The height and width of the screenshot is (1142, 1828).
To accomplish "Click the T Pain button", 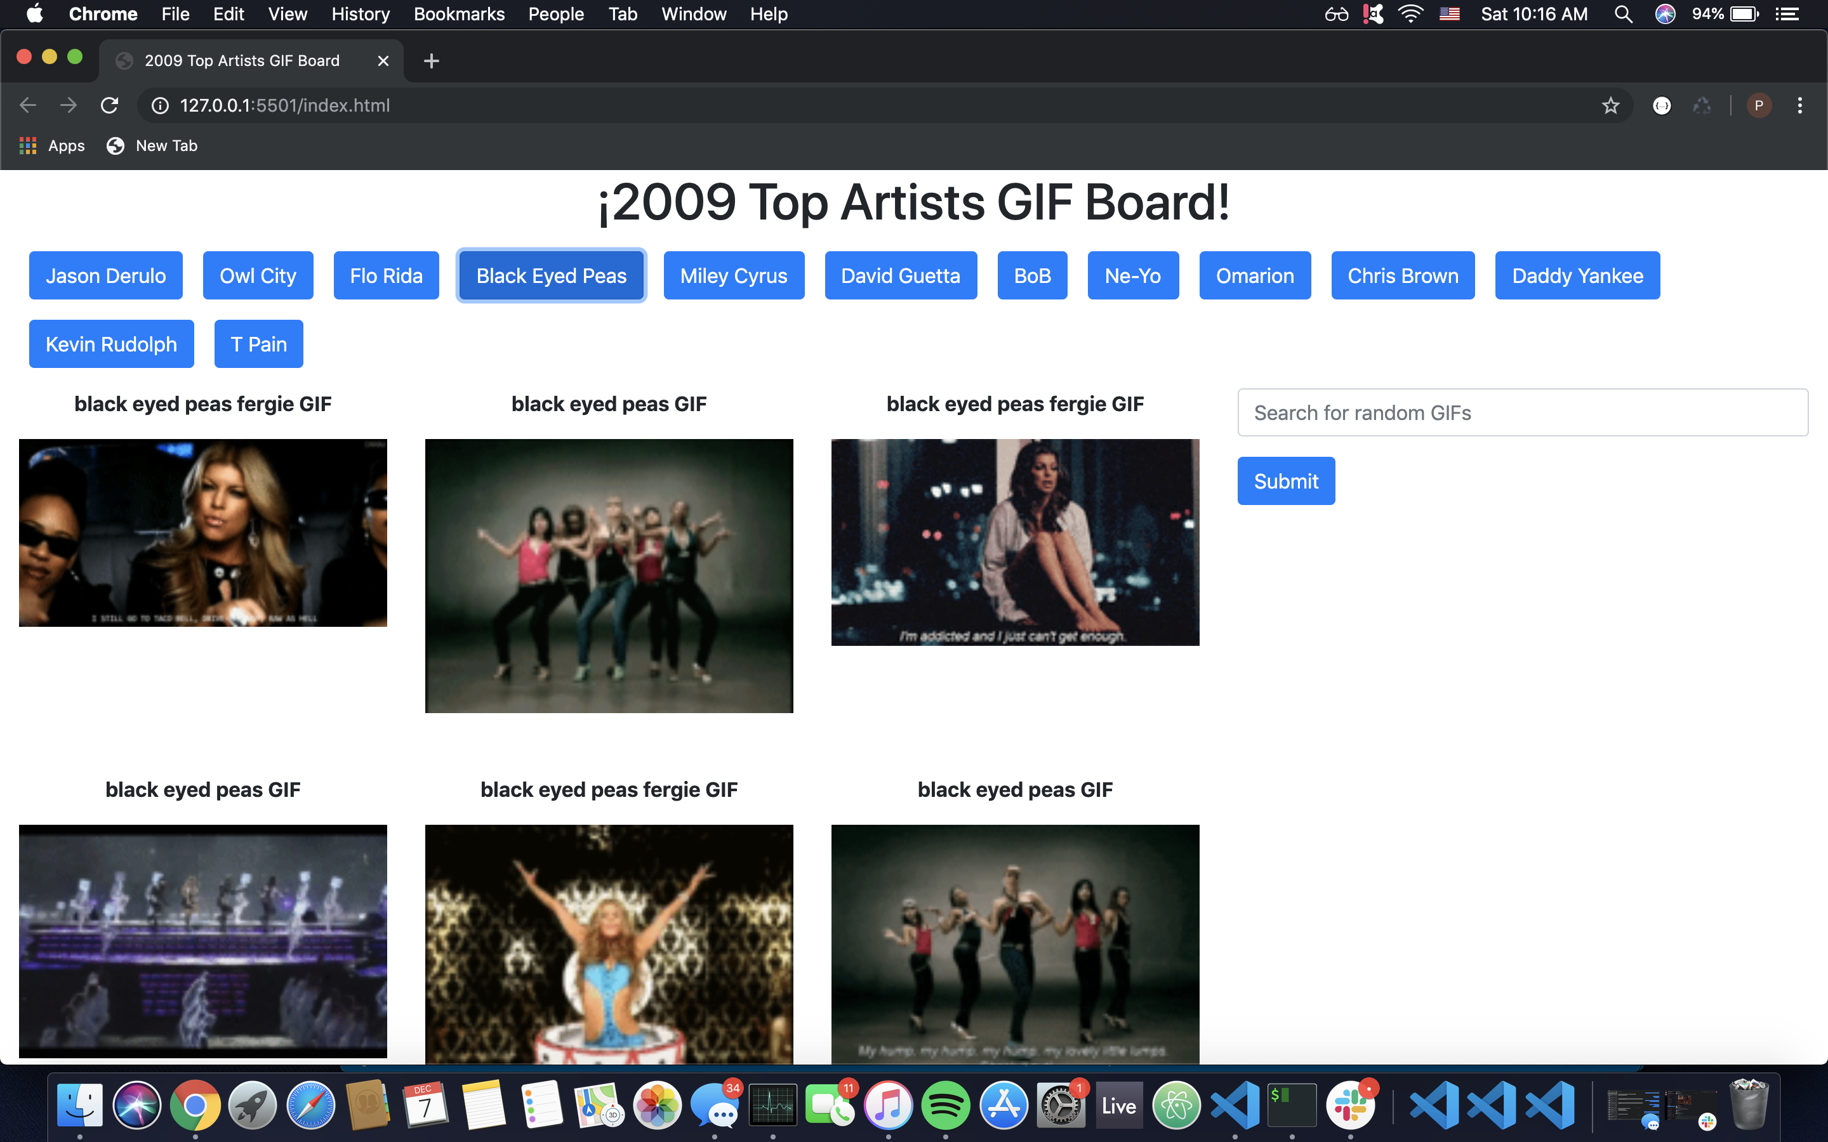I will [x=258, y=344].
